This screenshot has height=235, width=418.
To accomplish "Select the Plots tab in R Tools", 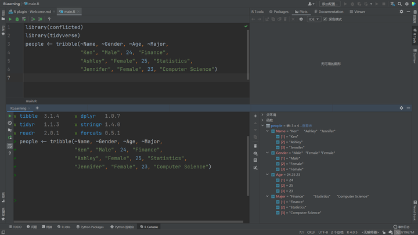I will [301, 12].
